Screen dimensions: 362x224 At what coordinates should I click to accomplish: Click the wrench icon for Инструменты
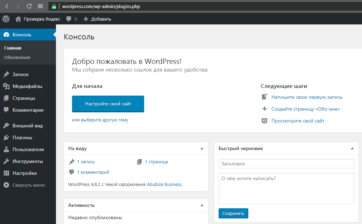click(6, 161)
